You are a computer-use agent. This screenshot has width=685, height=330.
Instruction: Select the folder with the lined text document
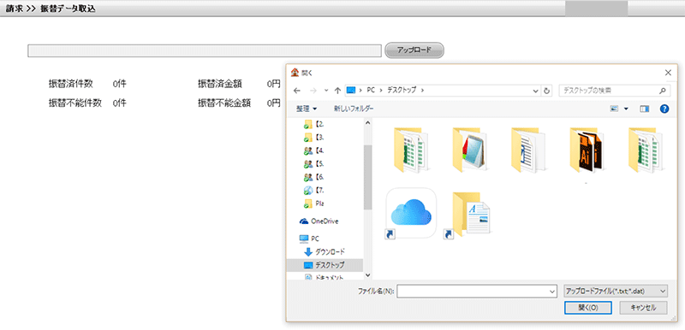[528, 150]
